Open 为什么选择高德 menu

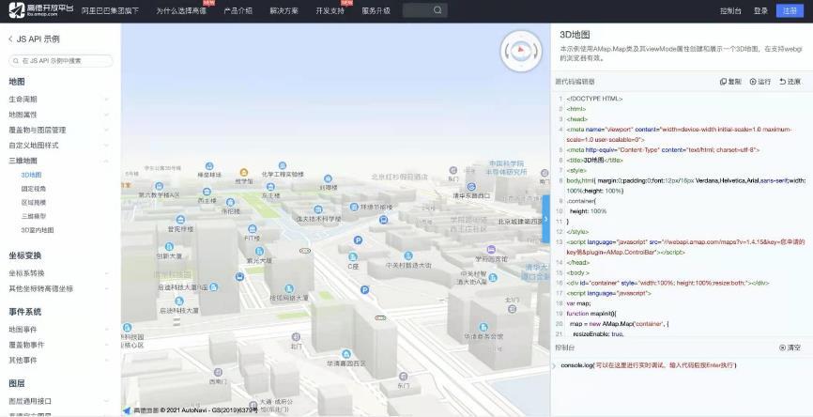pyautogui.click(x=181, y=11)
